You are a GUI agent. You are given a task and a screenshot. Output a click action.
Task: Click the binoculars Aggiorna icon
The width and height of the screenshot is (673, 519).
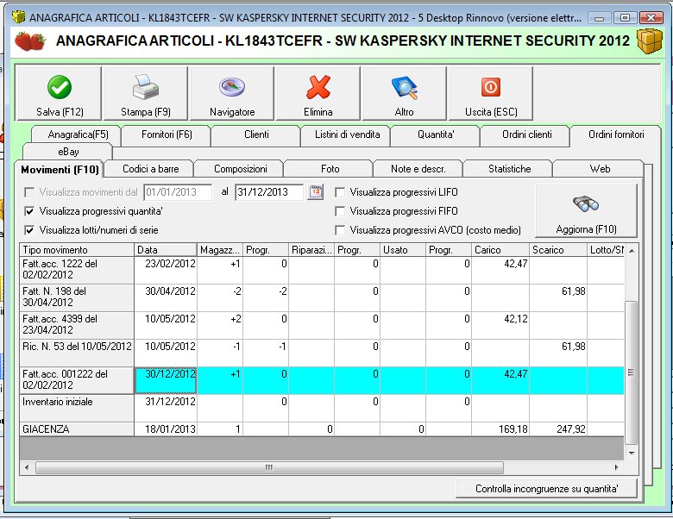(586, 203)
